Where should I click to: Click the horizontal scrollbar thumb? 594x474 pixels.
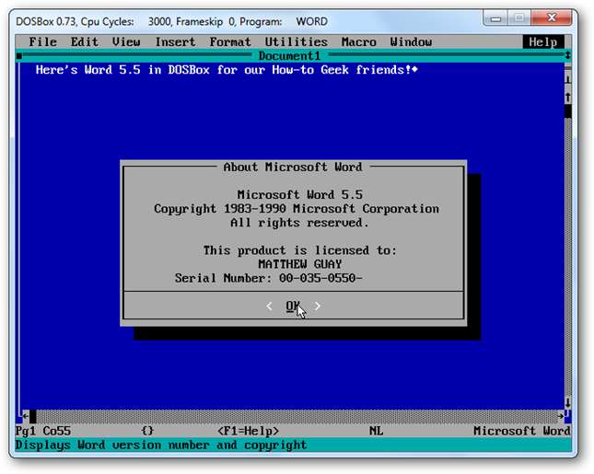coord(33,416)
